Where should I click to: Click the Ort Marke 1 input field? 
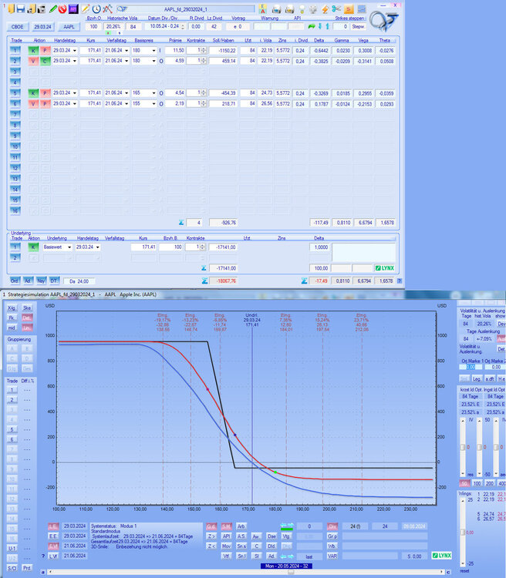471,367
